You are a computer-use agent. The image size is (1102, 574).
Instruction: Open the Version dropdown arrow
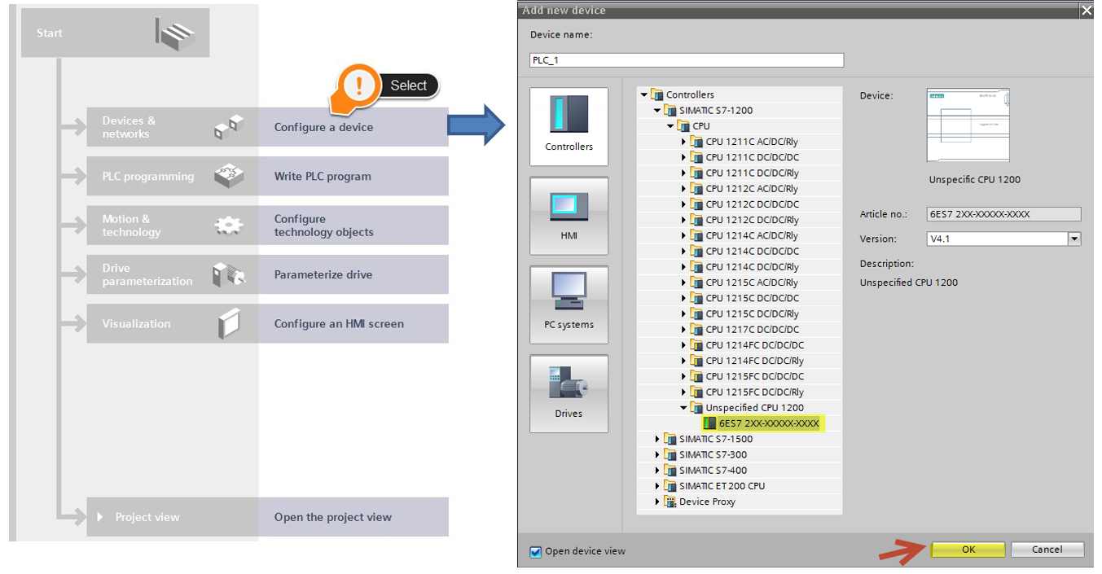[1074, 239]
